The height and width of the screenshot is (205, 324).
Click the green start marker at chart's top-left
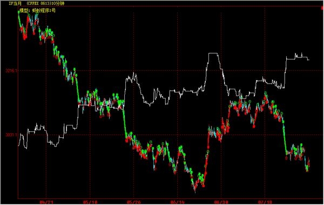point(18,12)
